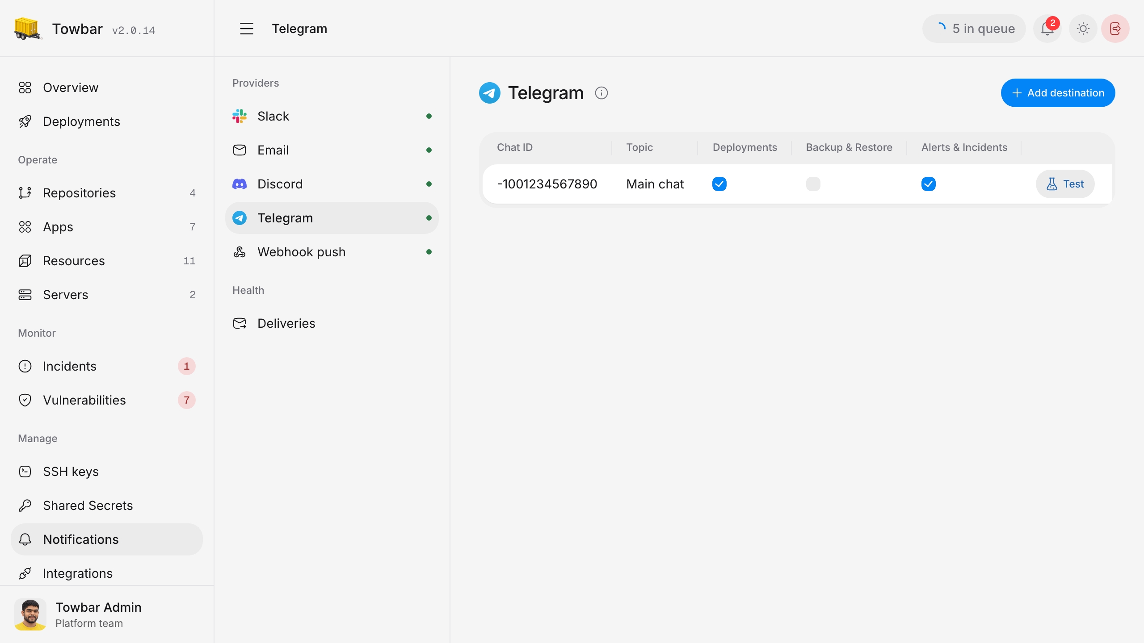Image resolution: width=1144 pixels, height=643 pixels.
Task: Click the Resources cube icon
Action: tap(25, 261)
